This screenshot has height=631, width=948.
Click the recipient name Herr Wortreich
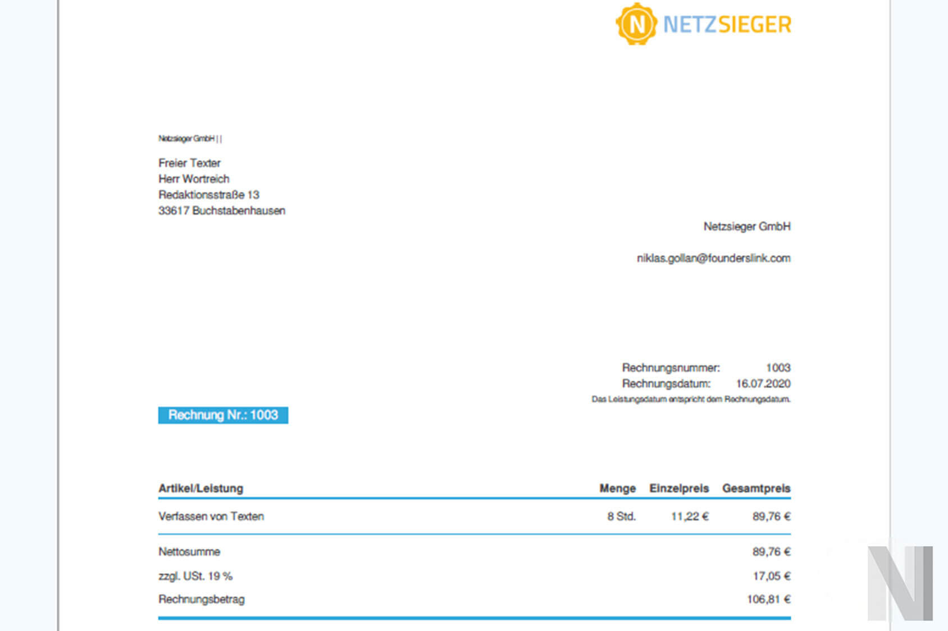[x=194, y=179]
